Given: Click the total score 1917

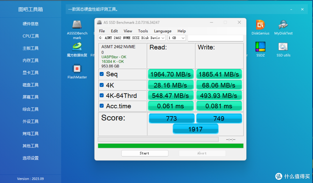Looking at the screenshot, I should click(195, 129).
